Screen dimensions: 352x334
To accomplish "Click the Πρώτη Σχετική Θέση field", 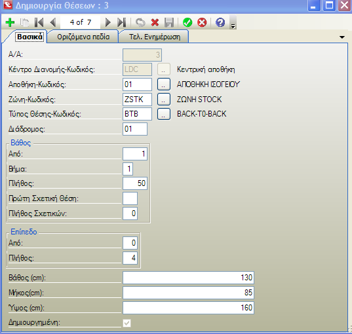I will click(130, 198).
